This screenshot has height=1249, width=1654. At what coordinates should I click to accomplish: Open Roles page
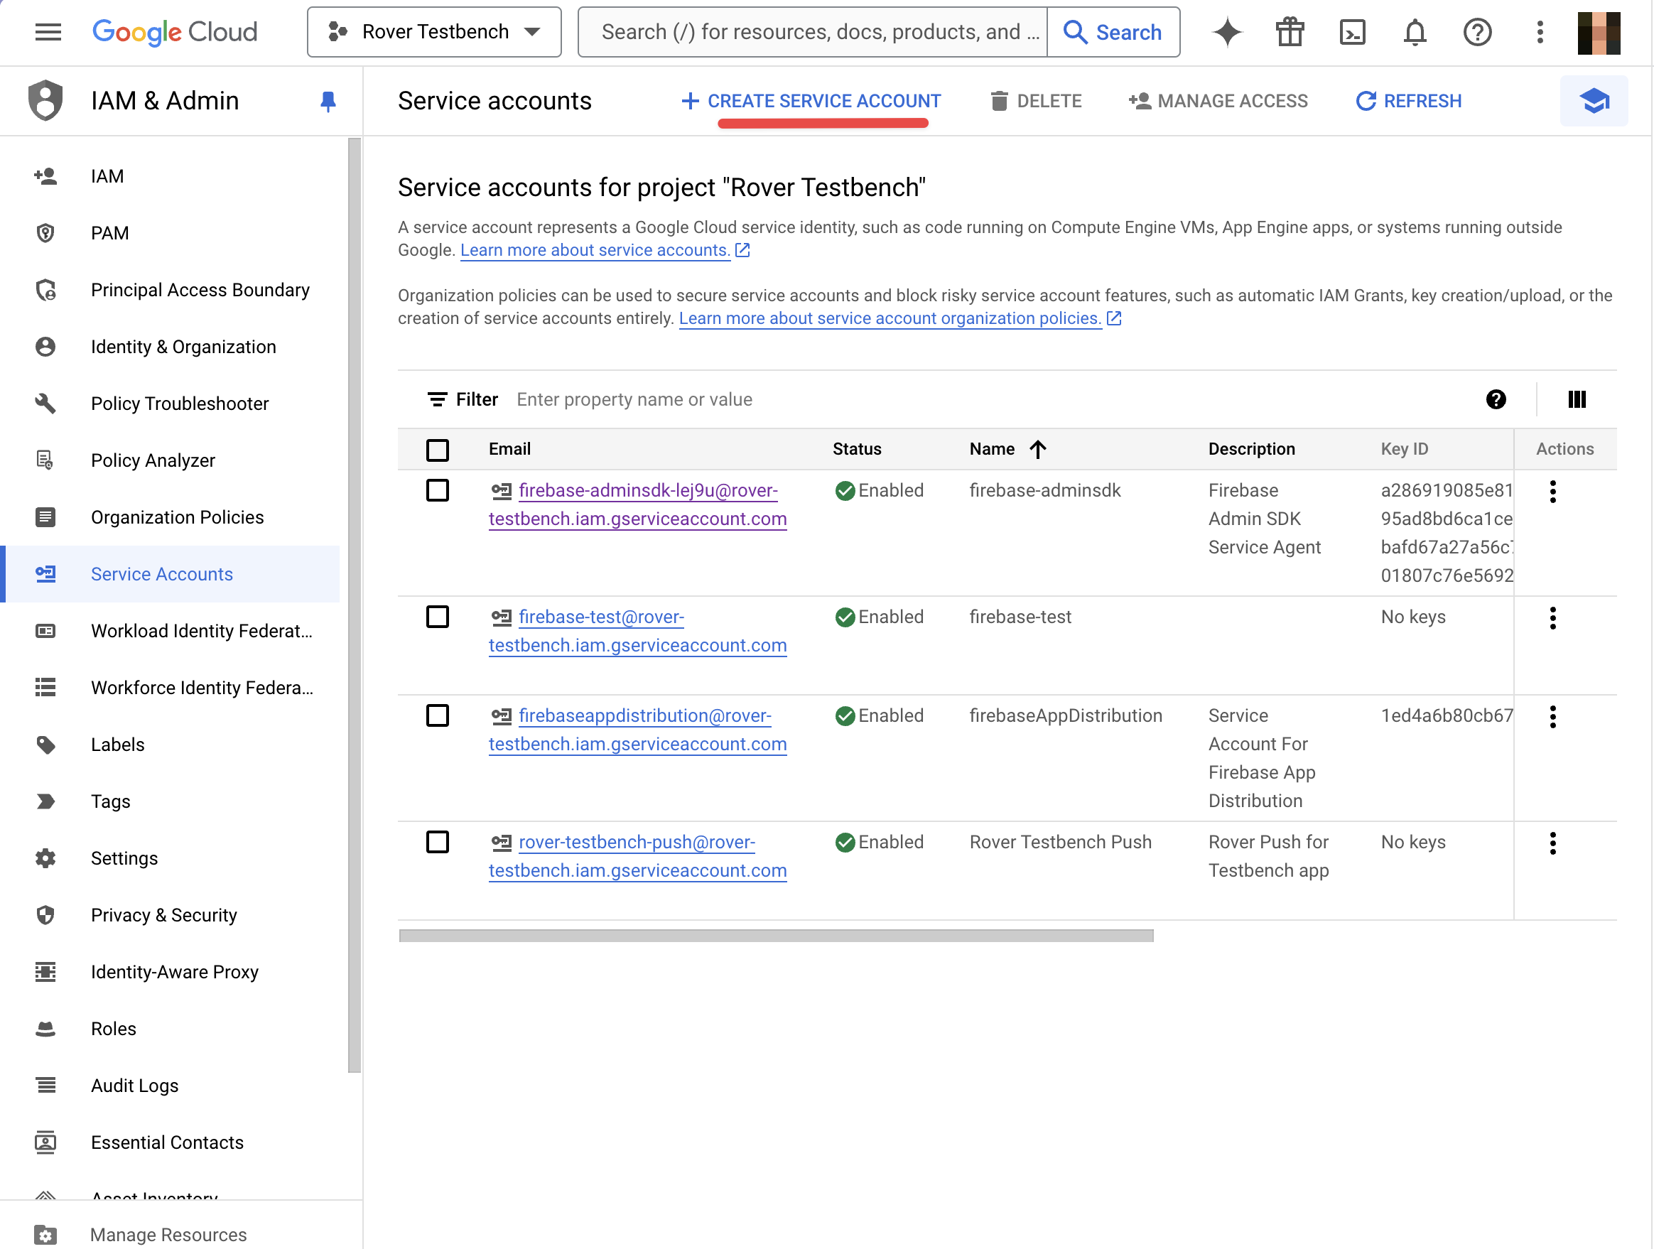click(x=171, y=1029)
